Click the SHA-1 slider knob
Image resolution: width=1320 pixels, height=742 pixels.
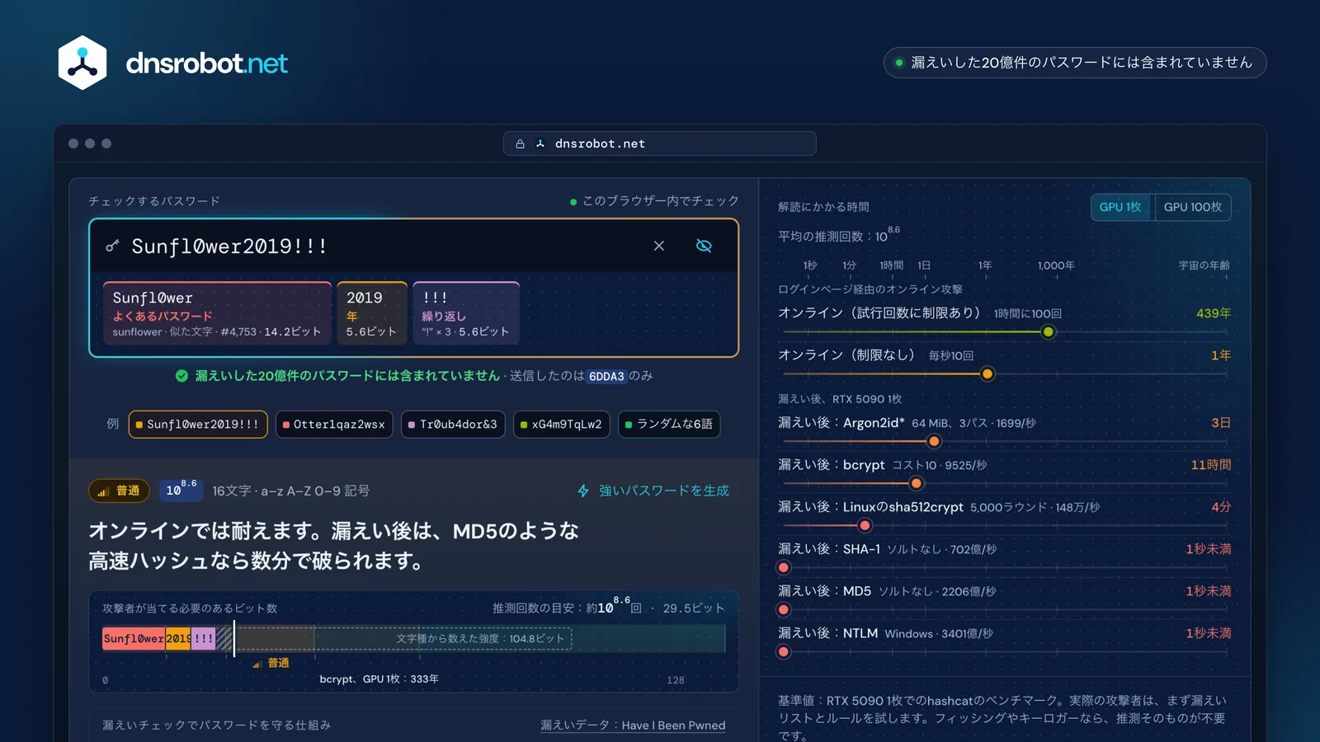(784, 568)
